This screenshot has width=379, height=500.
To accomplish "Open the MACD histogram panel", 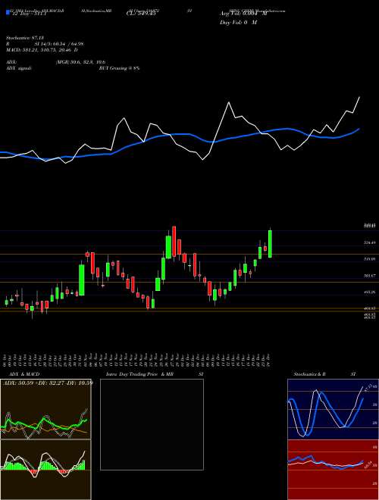I will (45, 470).
